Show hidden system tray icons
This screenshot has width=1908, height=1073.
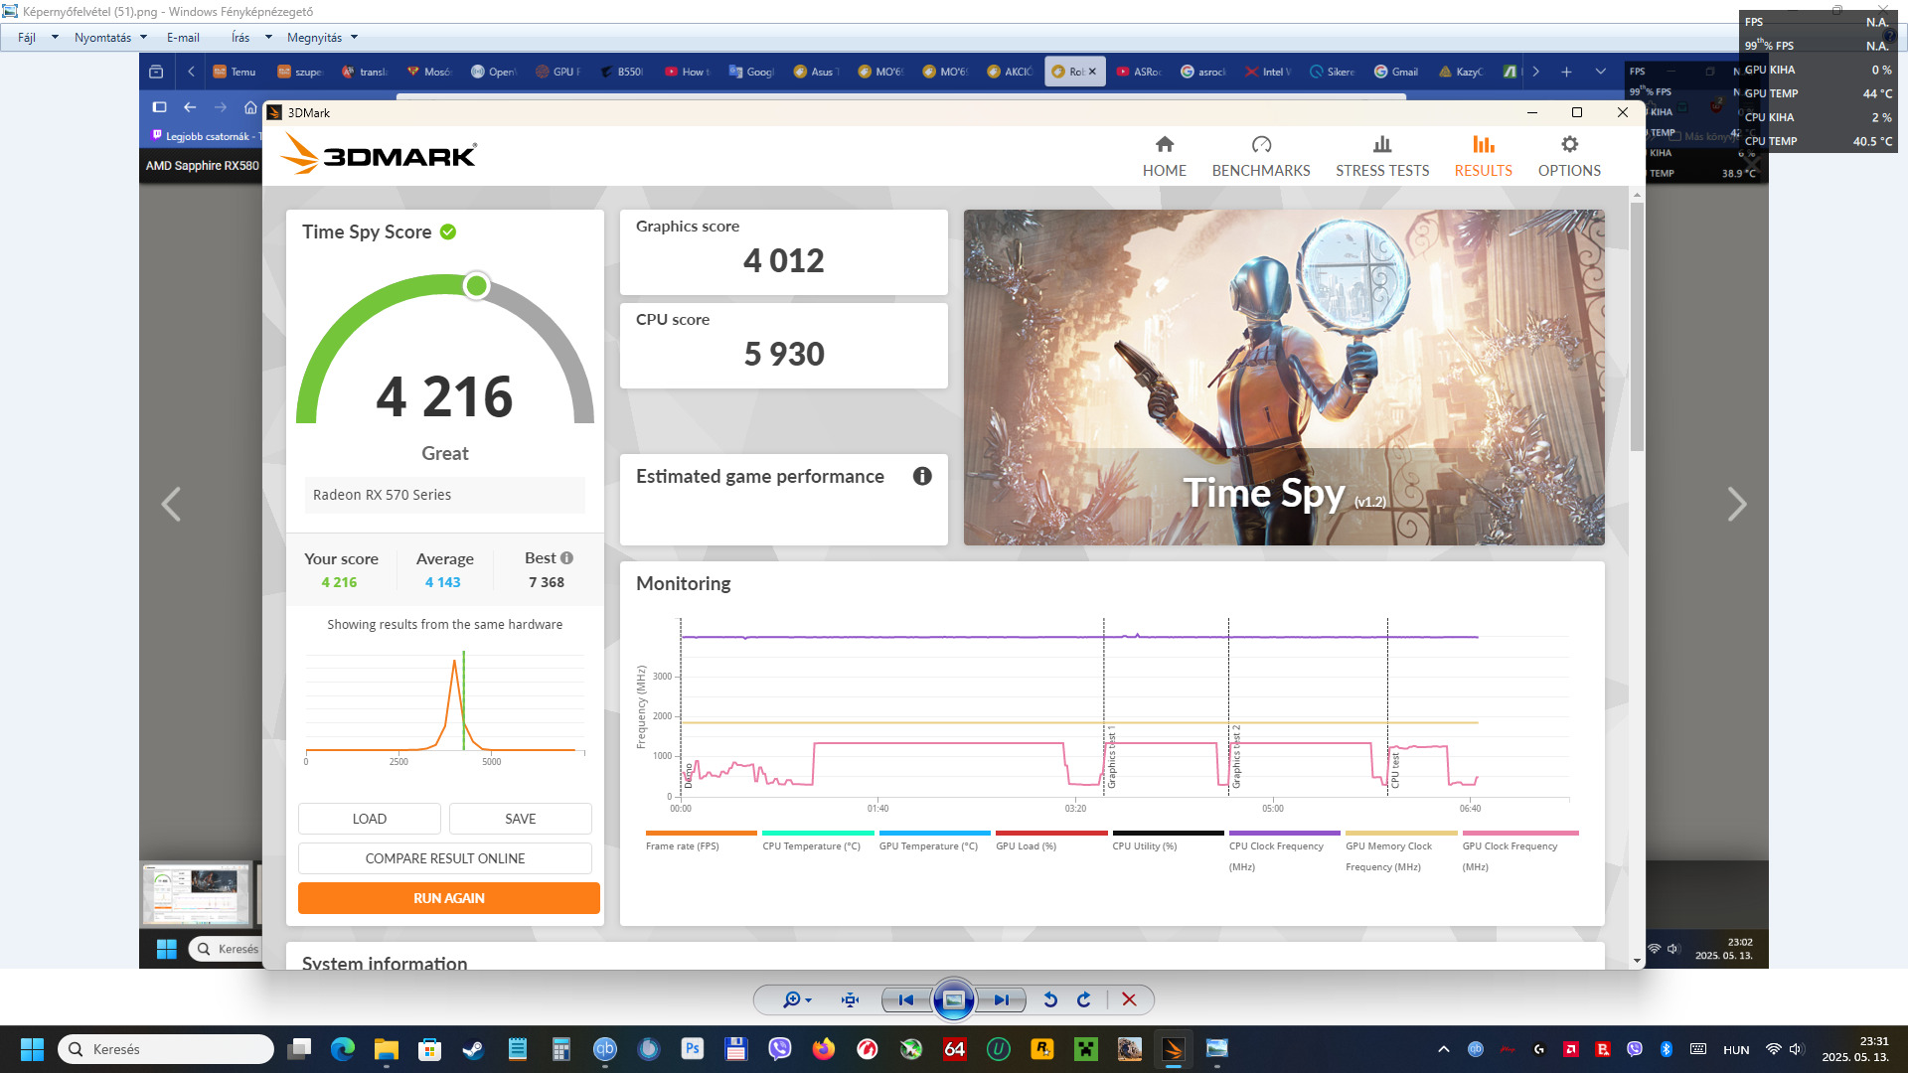[1444, 1049]
